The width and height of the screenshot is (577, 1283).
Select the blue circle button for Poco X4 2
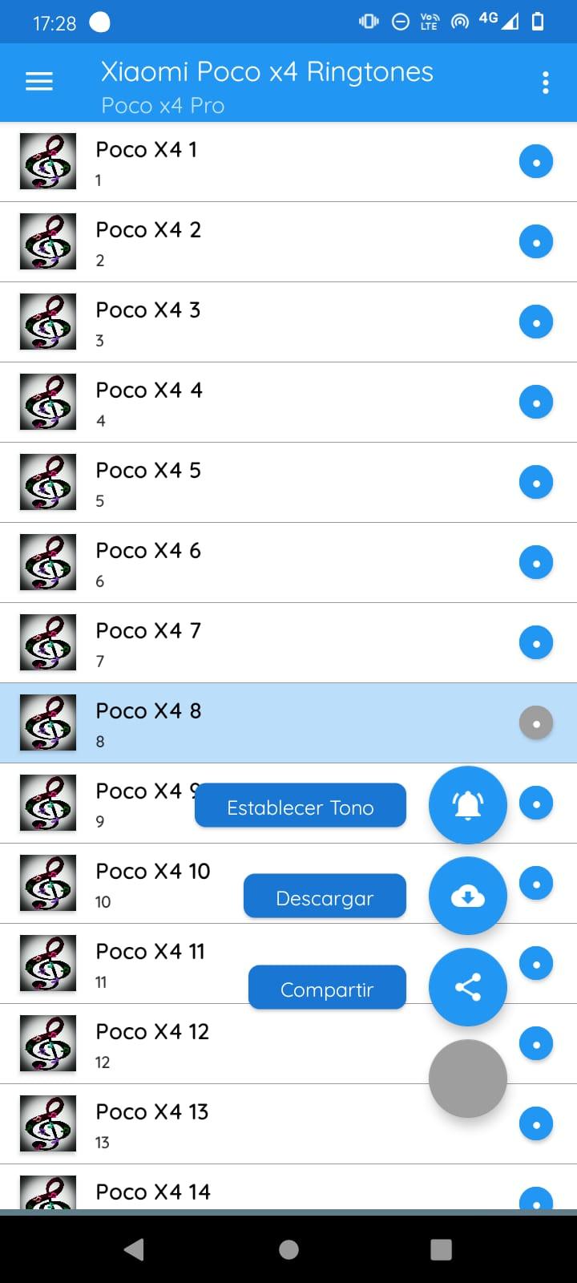(x=536, y=241)
